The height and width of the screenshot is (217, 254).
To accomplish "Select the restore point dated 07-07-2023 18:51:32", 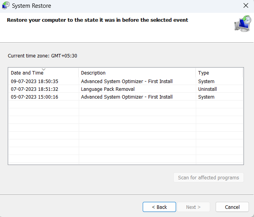I will pos(35,89).
